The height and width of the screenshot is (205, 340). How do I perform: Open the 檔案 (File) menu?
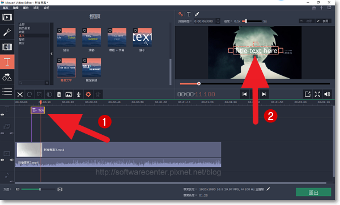(x=6, y=8)
